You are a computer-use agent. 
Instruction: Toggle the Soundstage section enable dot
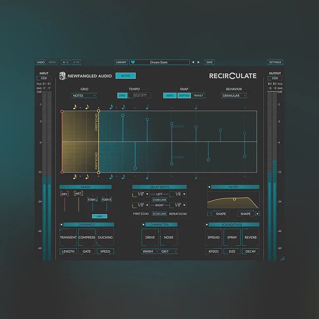(207, 224)
